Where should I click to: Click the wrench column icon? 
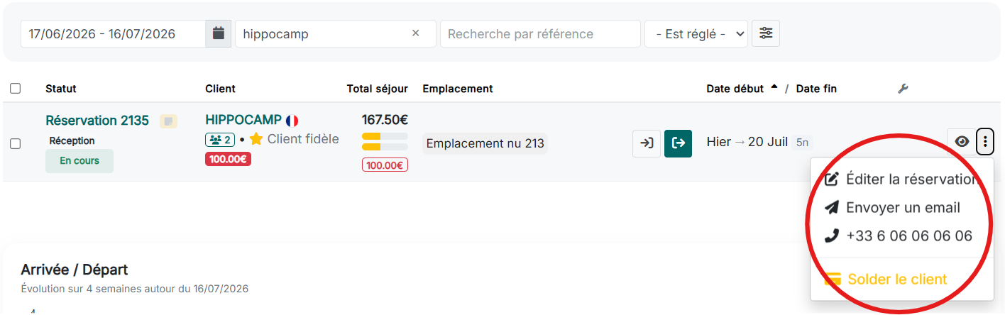(903, 89)
